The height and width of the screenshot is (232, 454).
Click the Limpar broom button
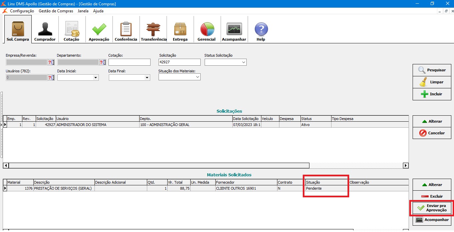point(432,82)
